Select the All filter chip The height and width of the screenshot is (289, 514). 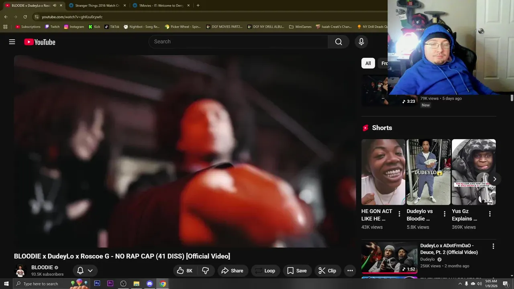click(x=368, y=63)
